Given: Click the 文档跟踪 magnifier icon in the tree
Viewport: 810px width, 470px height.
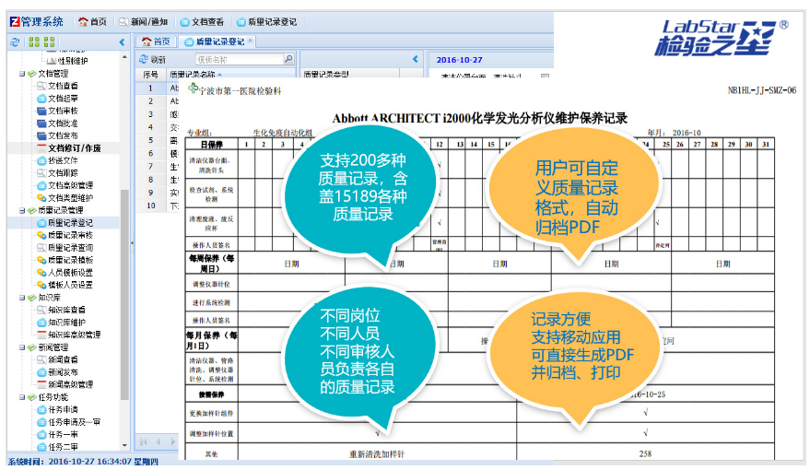Looking at the screenshot, I should (x=41, y=173).
